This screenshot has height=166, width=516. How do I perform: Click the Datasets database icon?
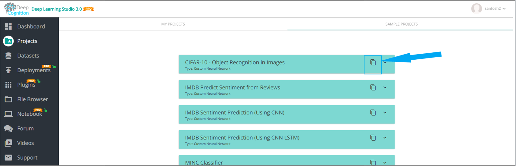coord(8,56)
